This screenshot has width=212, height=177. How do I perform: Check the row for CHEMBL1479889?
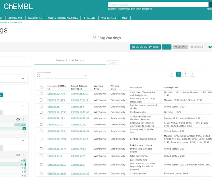pyautogui.click(x=41, y=173)
